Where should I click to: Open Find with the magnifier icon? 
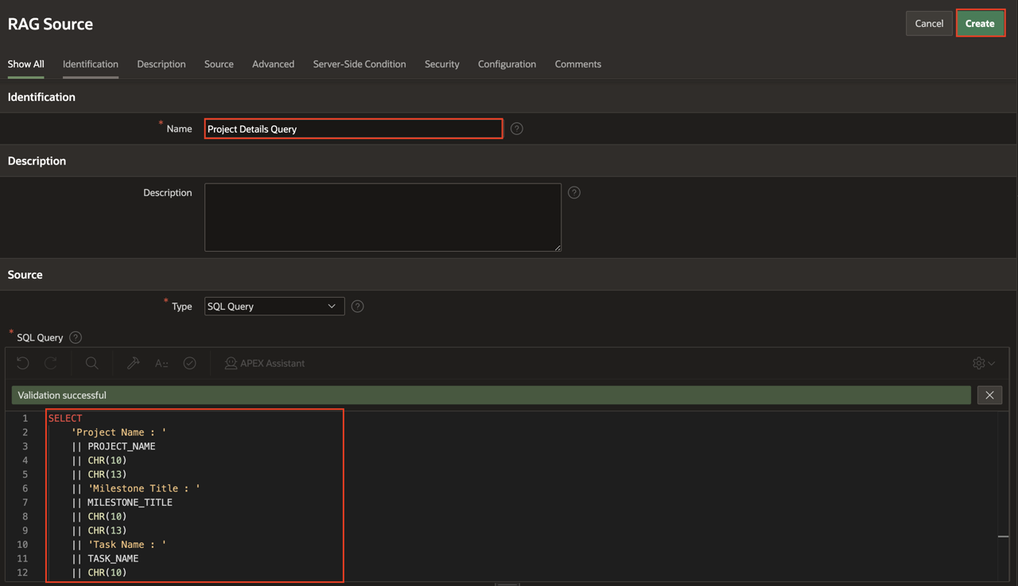92,363
